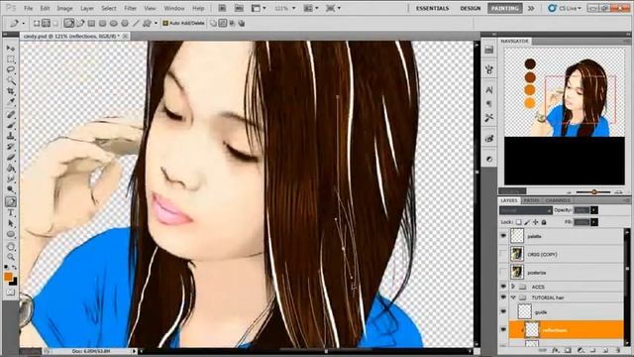Choose Line shape in the options bar
The height and width of the screenshot is (357, 634).
[x=136, y=24]
